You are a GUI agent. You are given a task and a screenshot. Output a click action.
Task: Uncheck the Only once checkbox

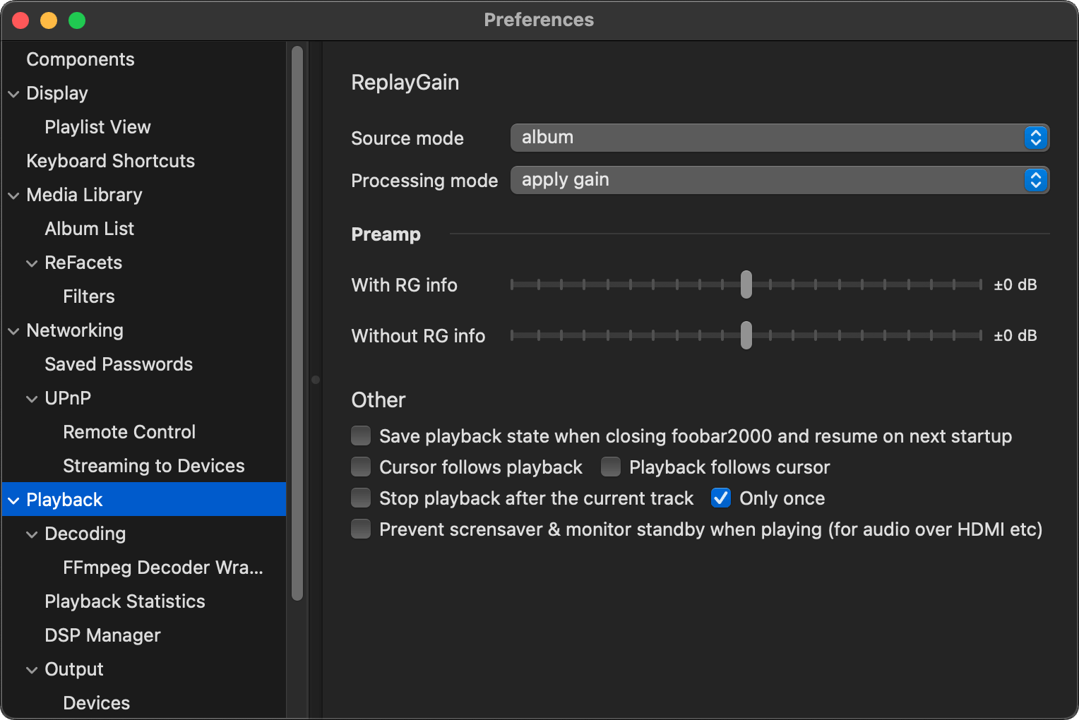point(721,498)
